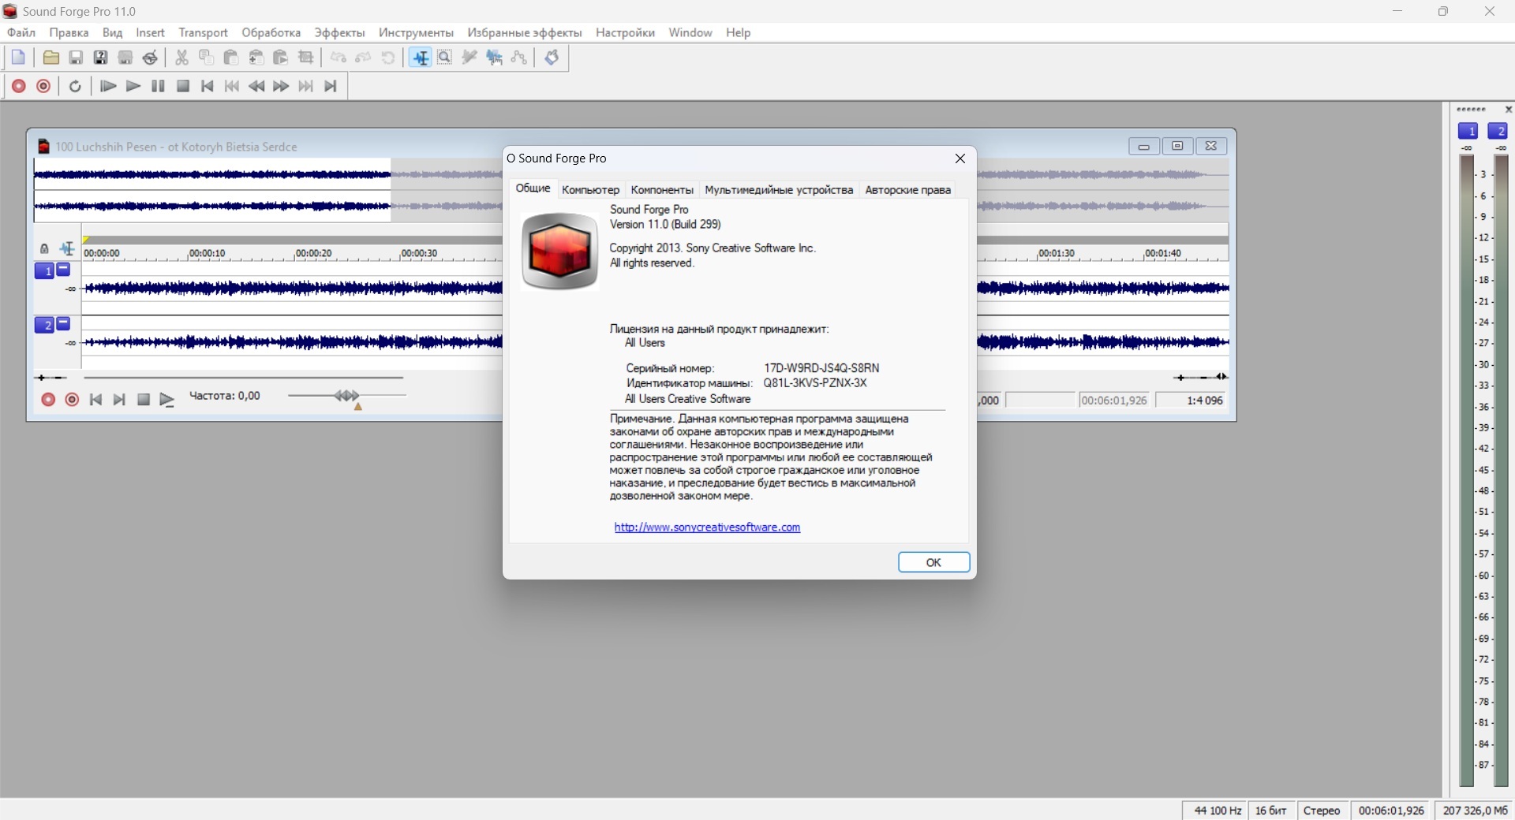Switch to Мультимедийные устройства tab
Image resolution: width=1515 pixels, height=820 pixels.
[779, 190]
